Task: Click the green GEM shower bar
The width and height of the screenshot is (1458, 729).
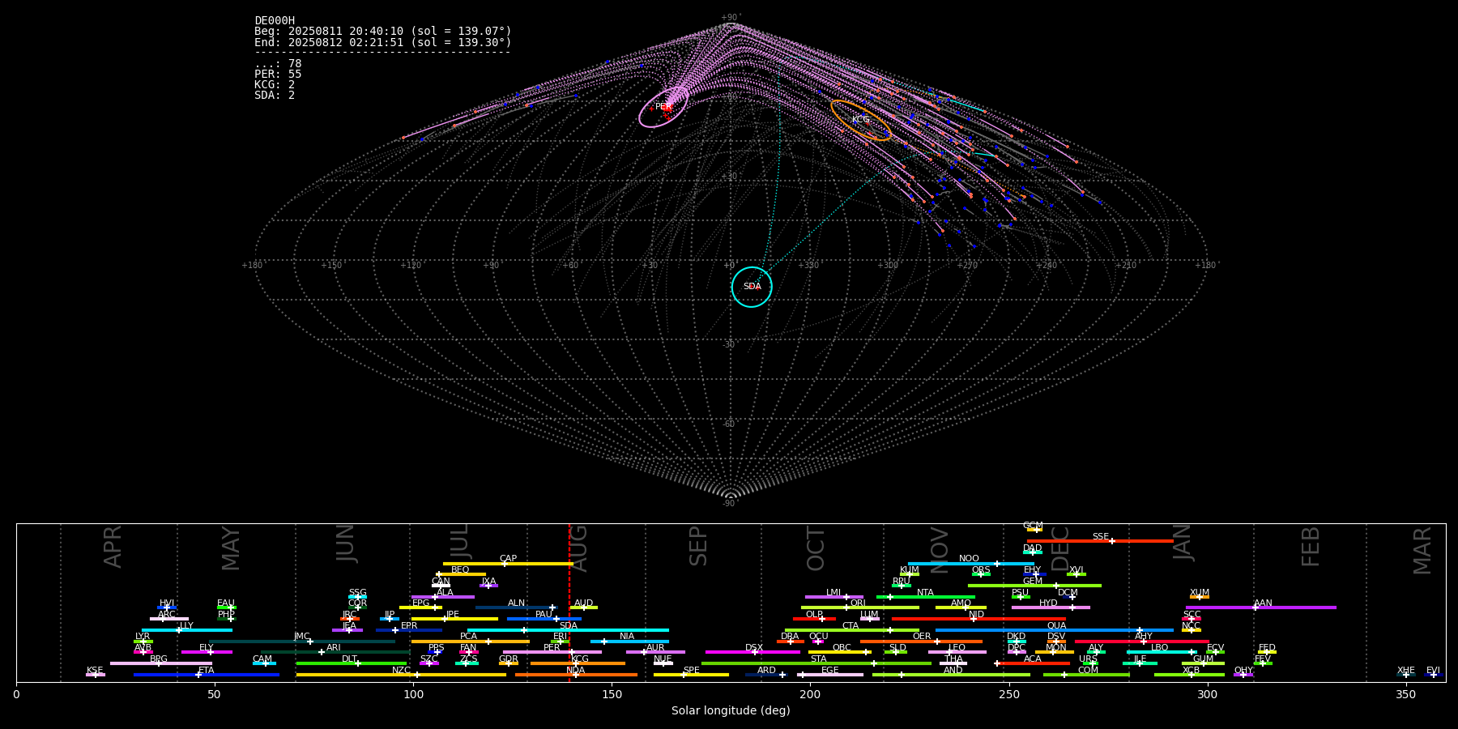Action: tap(1034, 586)
